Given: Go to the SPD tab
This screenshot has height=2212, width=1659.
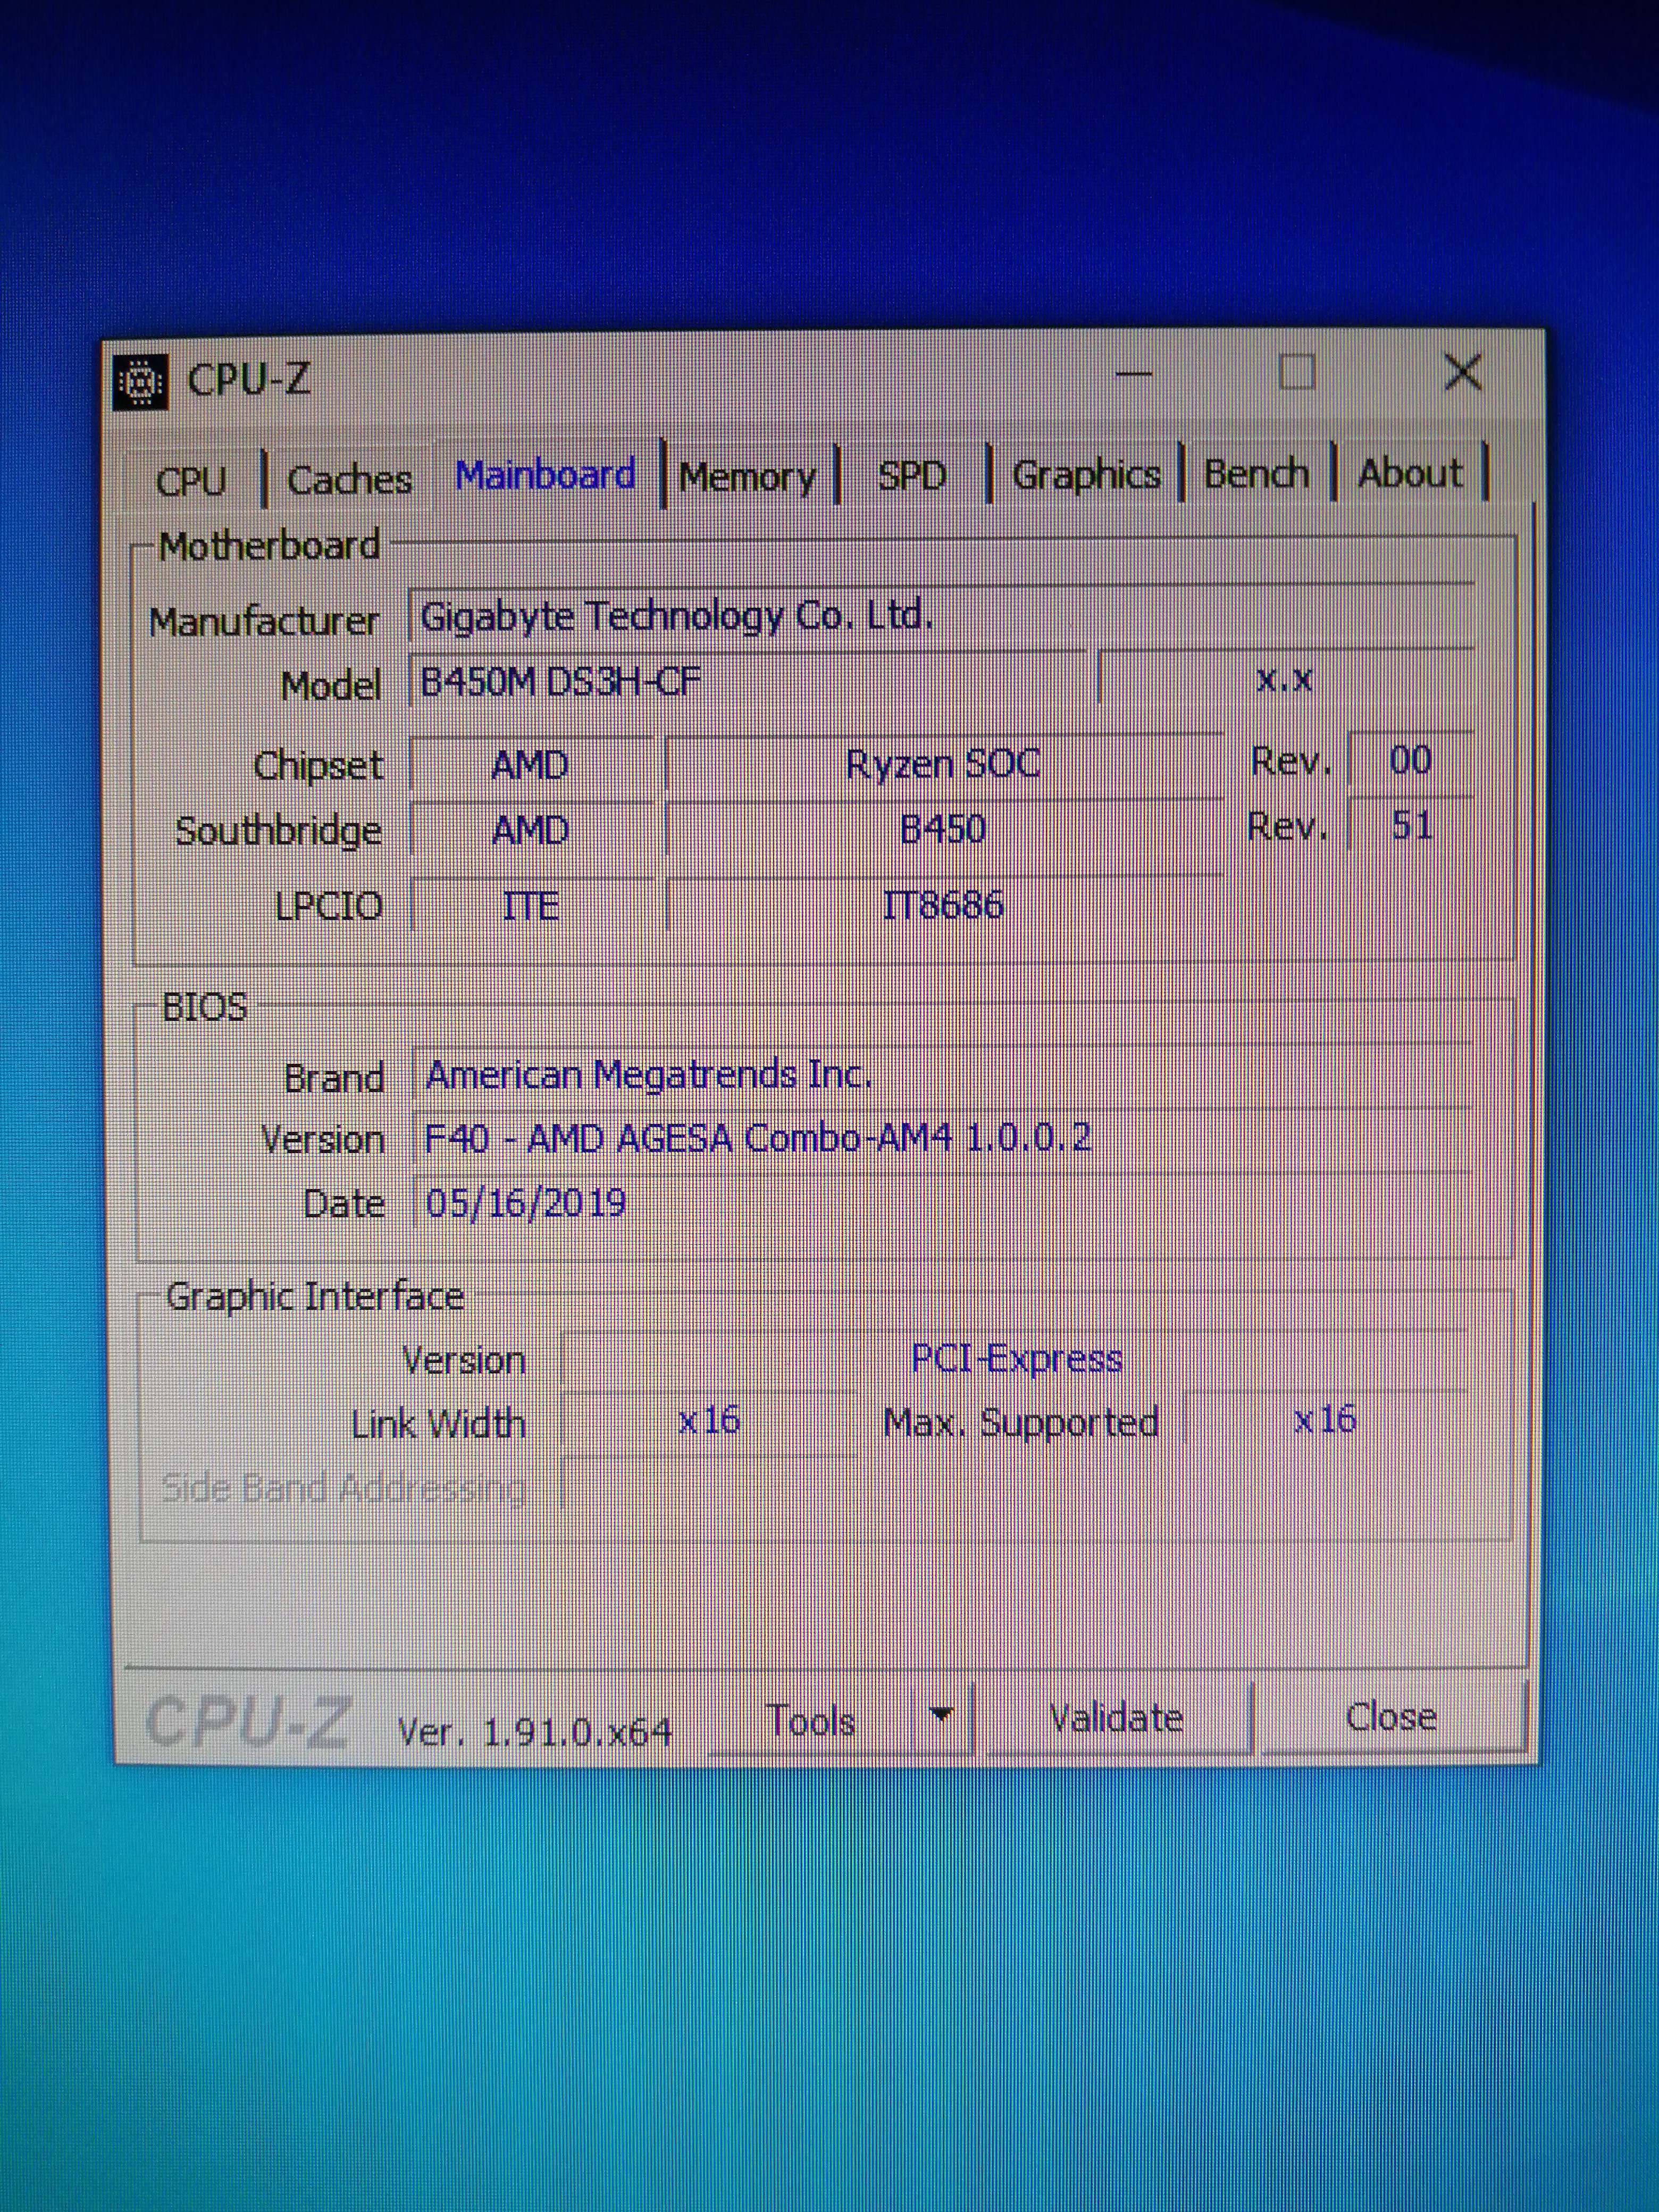Looking at the screenshot, I should [x=911, y=476].
